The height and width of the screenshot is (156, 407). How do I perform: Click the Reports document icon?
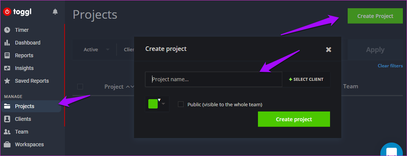[x=7, y=55]
